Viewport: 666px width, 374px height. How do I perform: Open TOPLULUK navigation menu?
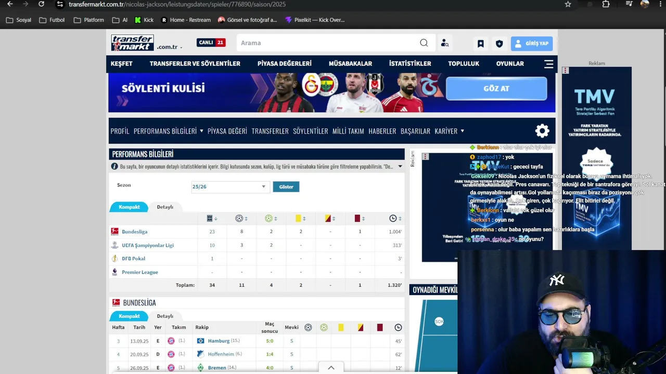coord(464,64)
